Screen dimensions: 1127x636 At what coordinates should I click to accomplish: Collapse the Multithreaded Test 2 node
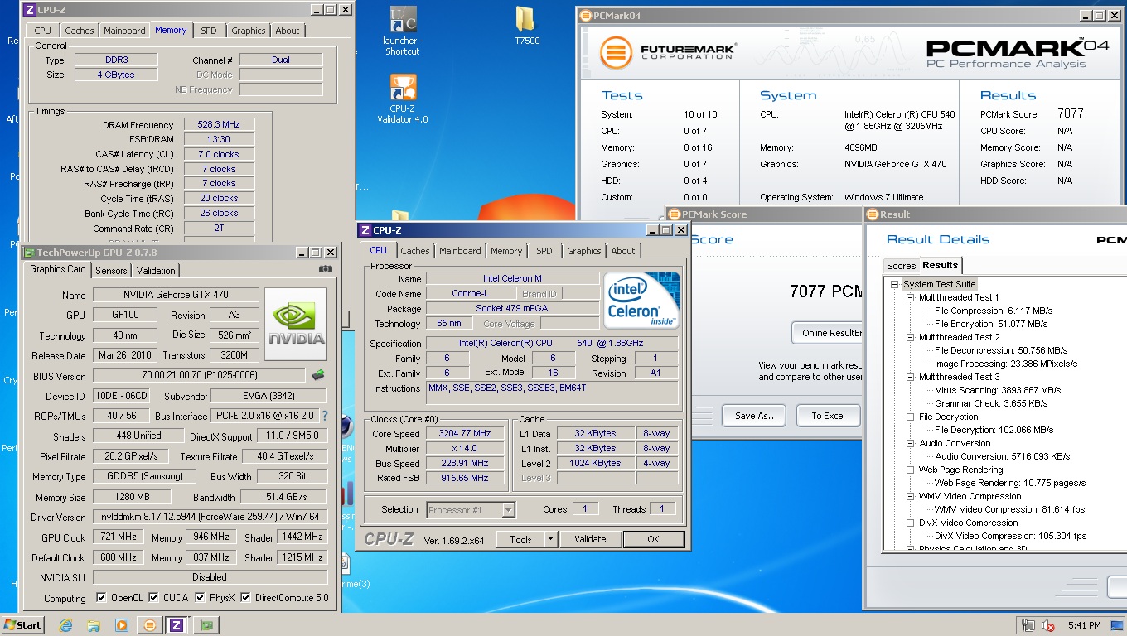click(x=910, y=337)
